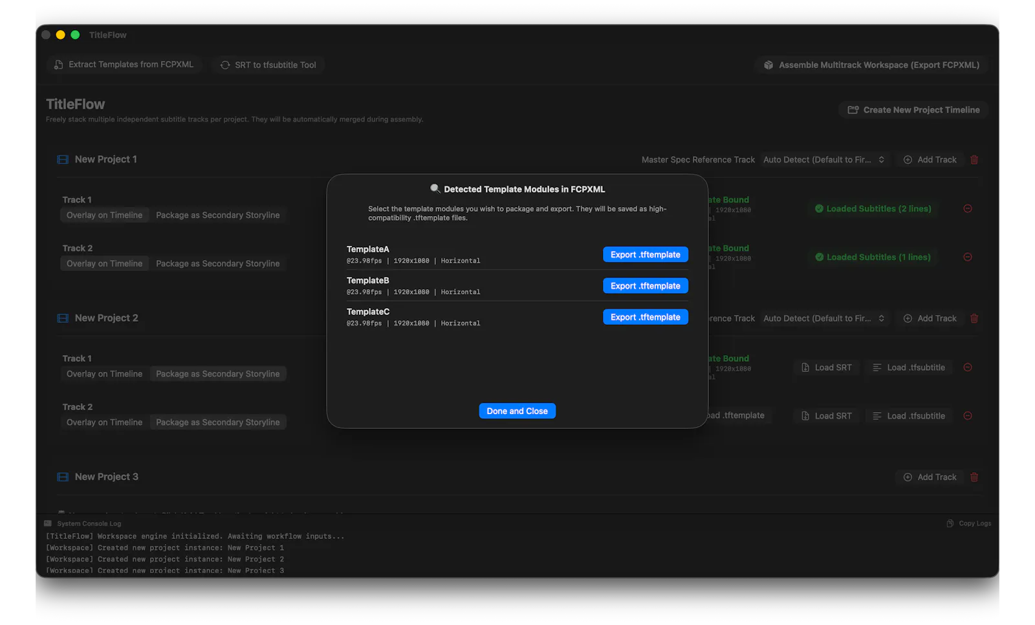Load SRT for Project 2 Track 2
The image size is (1035, 625).
pos(827,415)
